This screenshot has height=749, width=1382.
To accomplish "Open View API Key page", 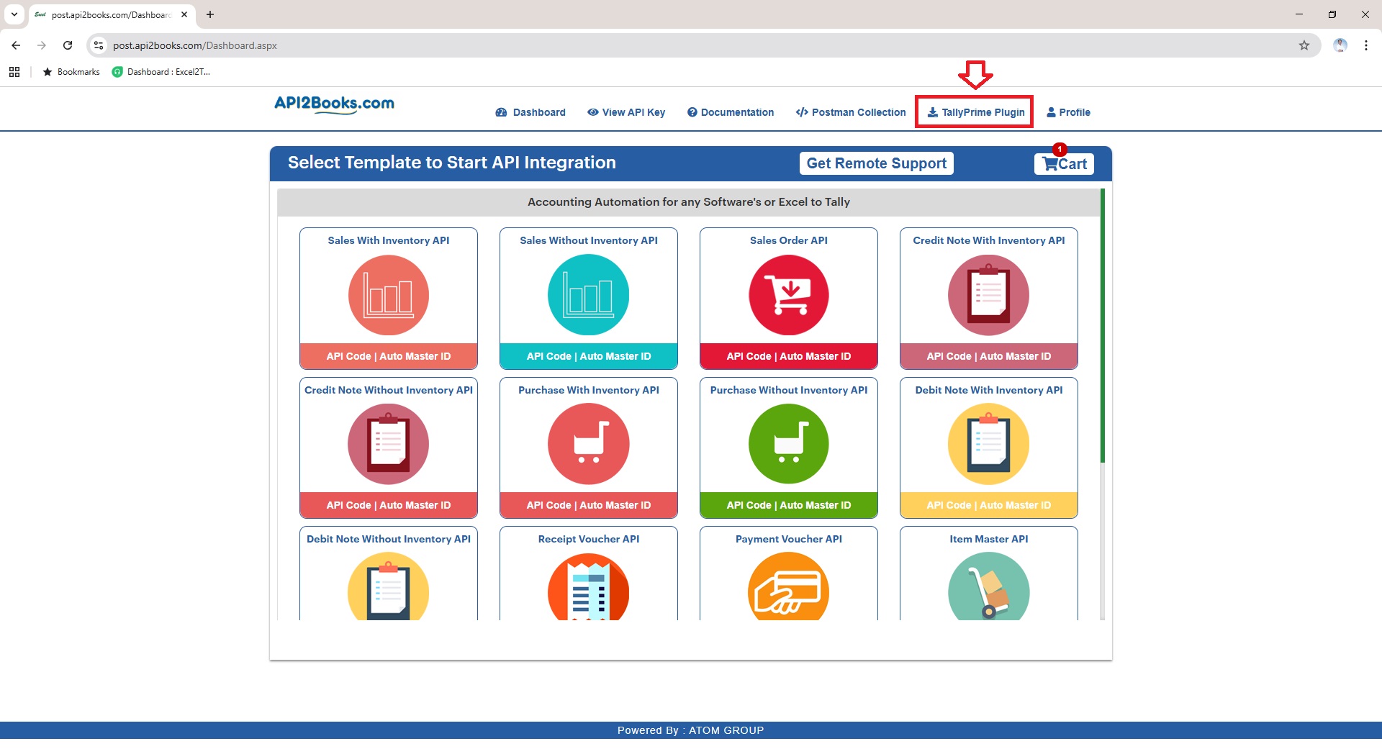I will pos(626,112).
